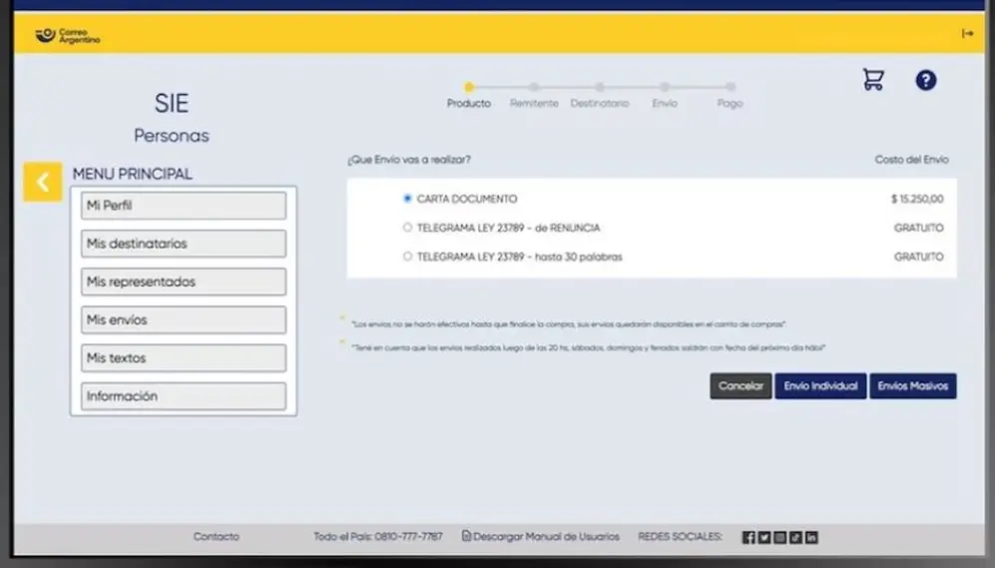Click document icon beside Descargar Manual
995x568 pixels.
tap(466, 536)
